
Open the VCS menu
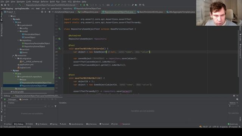pyautogui.click(x=70, y=2)
